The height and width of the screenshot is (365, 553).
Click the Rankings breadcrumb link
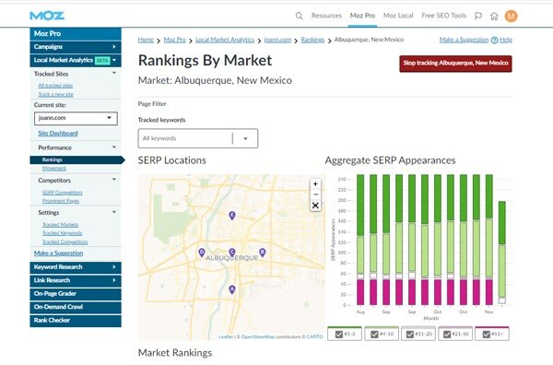(x=312, y=40)
